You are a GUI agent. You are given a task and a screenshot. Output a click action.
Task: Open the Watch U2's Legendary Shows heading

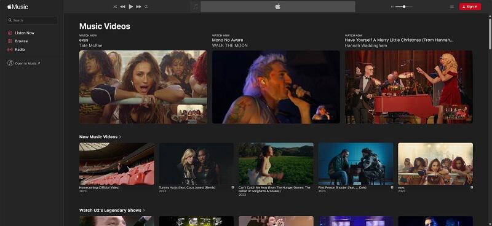[x=110, y=210]
